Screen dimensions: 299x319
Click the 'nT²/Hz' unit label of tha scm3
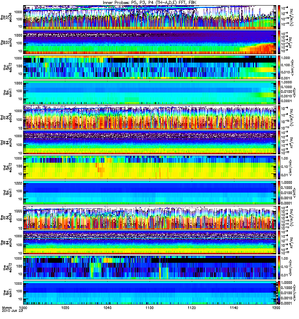click(291, 42)
